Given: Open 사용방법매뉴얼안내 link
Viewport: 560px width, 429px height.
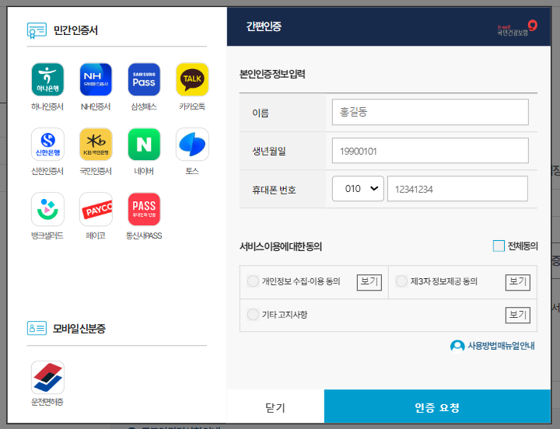Looking at the screenshot, I should coord(501,346).
